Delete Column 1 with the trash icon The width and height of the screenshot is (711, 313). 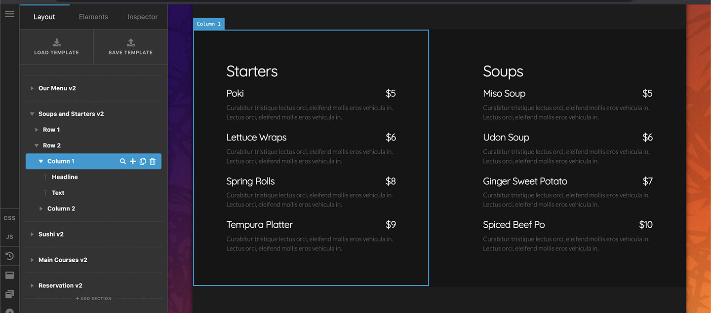[152, 161]
